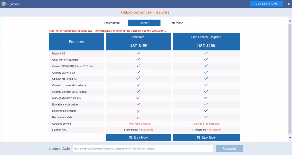Screen dimensions: 292x155
Task: Click the Unlock Advanced Features heading
Action: point(146,12)
